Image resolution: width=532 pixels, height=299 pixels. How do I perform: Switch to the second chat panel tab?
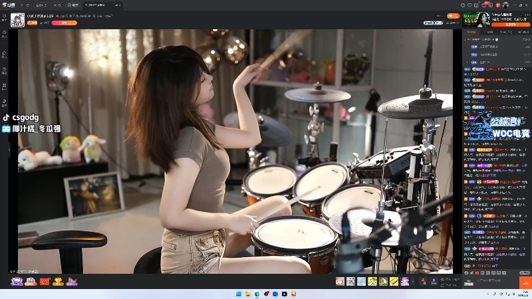[489, 31]
